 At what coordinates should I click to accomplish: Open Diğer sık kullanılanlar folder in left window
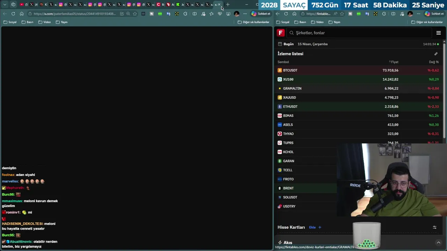pyautogui.click(x=253, y=22)
